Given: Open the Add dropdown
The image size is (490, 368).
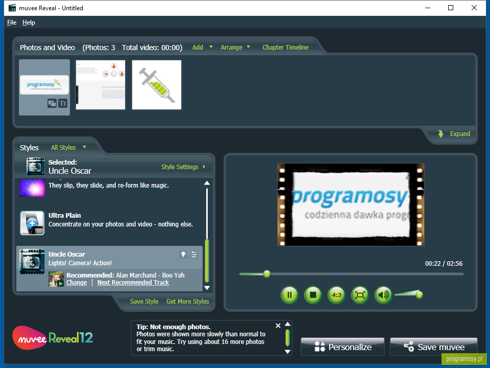Looking at the screenshot, I should coord(203,47).
